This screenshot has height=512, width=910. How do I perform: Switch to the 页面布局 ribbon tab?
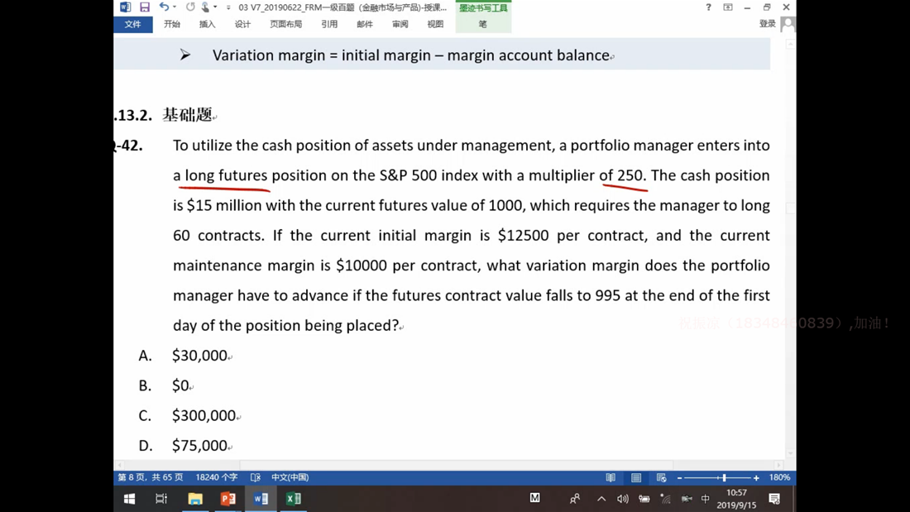(x=285, y=25)
